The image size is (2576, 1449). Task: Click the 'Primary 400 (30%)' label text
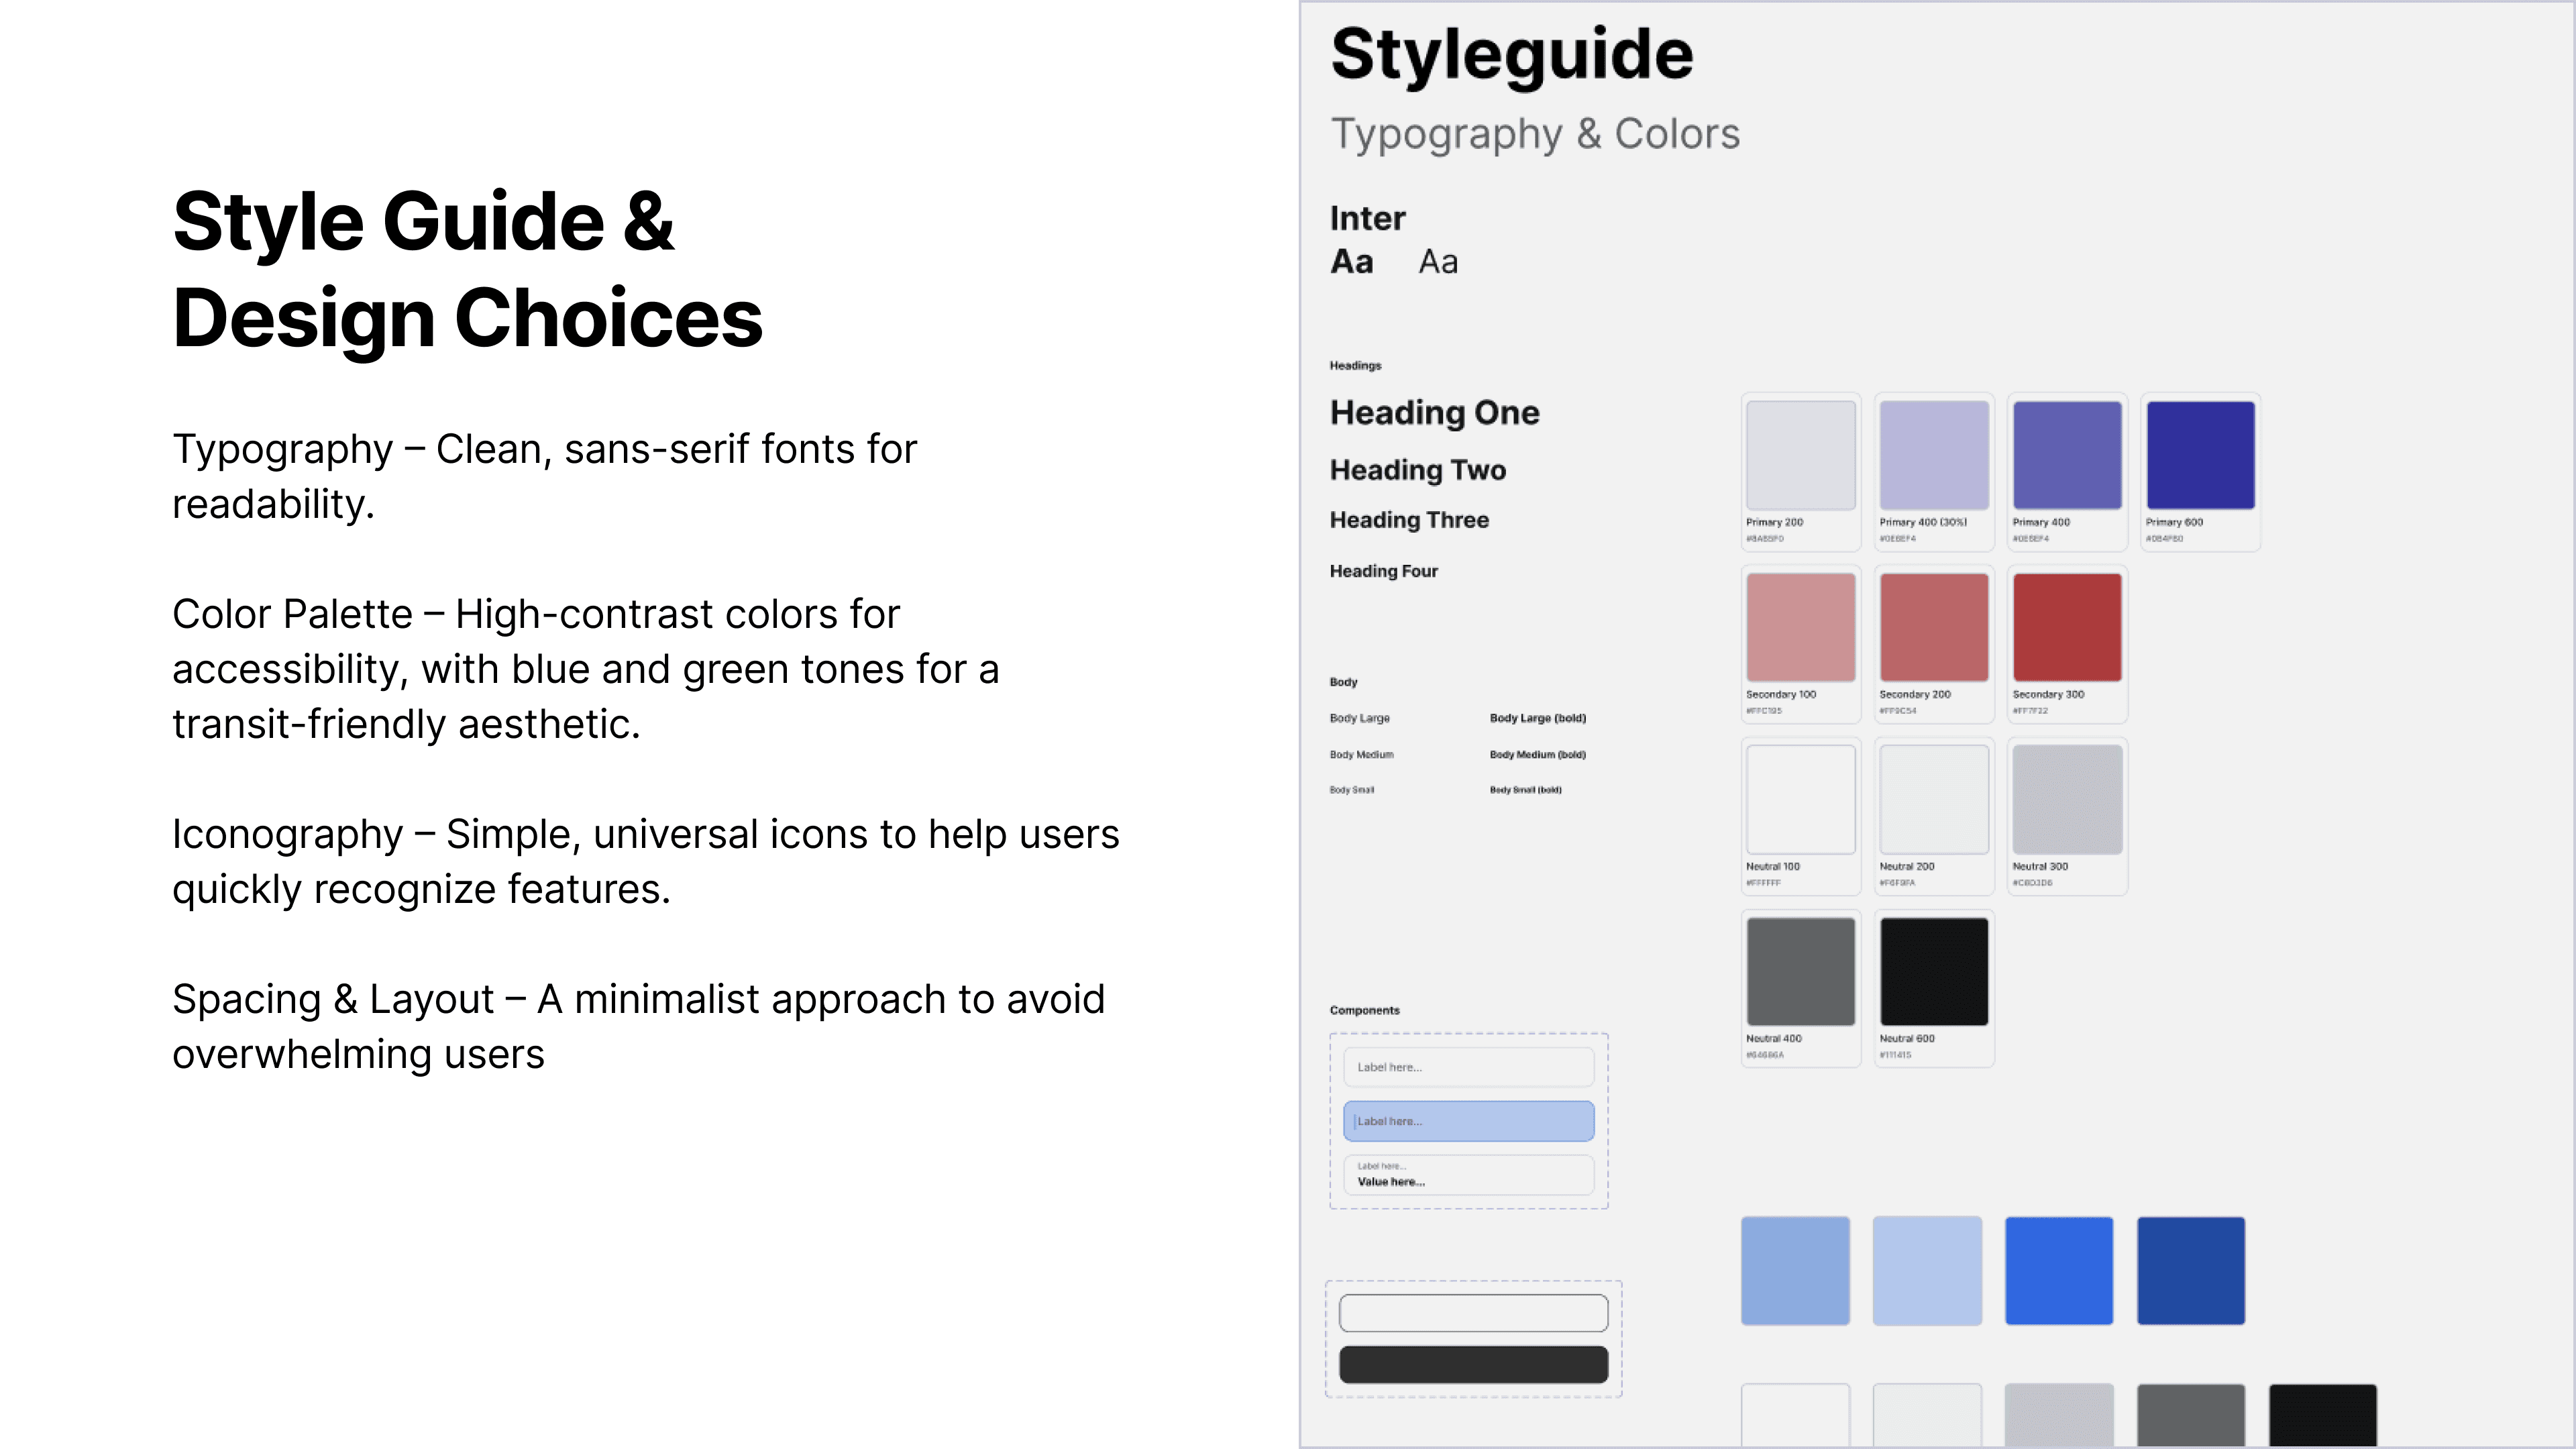1922,522
